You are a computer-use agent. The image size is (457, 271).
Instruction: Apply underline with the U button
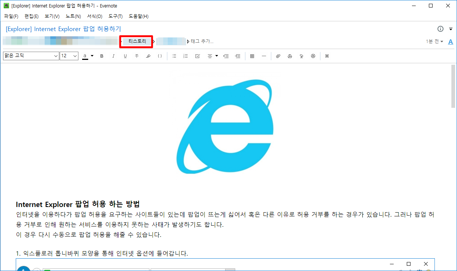coord(125,56)
